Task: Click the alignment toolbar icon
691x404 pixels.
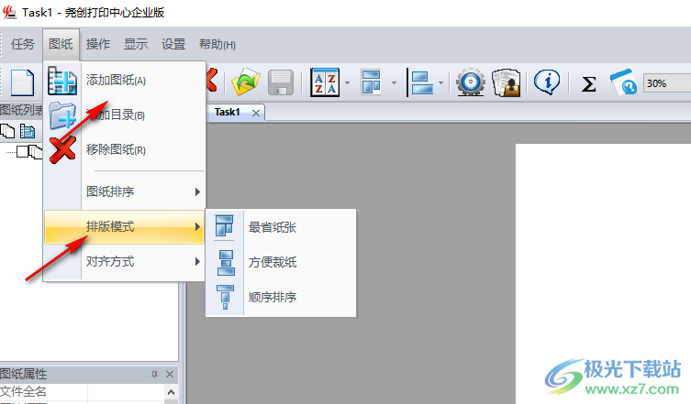Action: click(x=422, y=82)
